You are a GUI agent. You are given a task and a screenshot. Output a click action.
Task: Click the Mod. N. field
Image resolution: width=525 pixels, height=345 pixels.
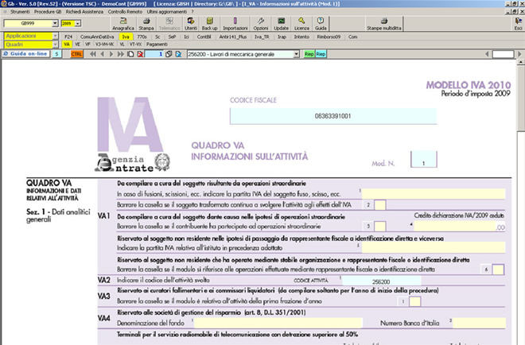pyautogui.click(x=424, y=159)
